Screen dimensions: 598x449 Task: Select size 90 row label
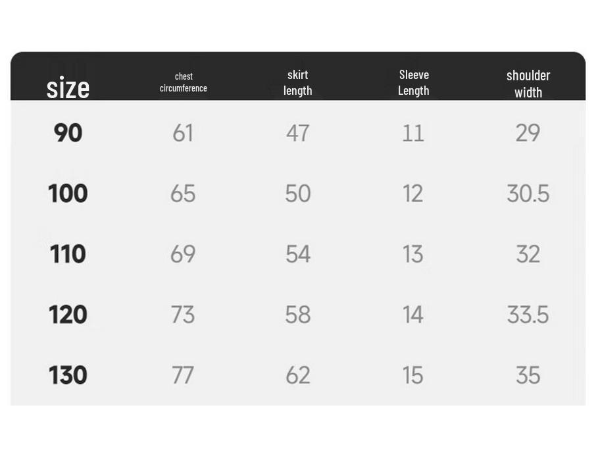(x=68, y=133)
